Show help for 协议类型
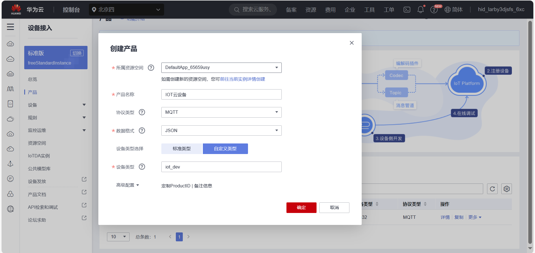Image resolution: width=535 pixels, height=253 pixels. click(142, 112)
